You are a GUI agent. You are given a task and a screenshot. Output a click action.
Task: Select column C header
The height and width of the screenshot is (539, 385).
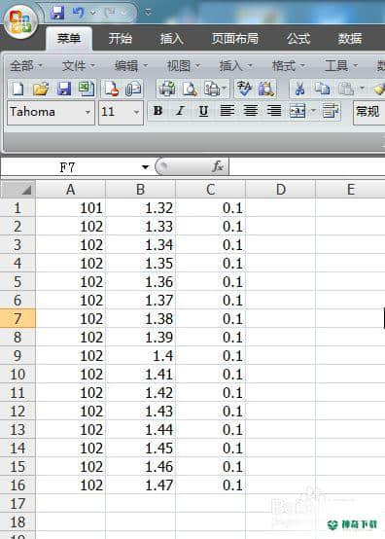click(211, 189)
